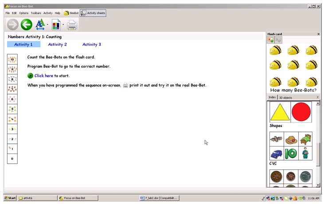The image size is (324, 204).
Task: Select the red circle shape
Action: tap(301, 112)
